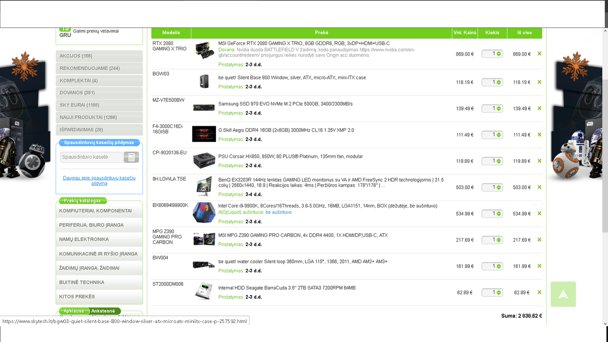Open Seagate BarraCuda hard drive thumbnail
The width and height of the screenshot is (608, 342).
pyautogui.click(x=204, y=291)
